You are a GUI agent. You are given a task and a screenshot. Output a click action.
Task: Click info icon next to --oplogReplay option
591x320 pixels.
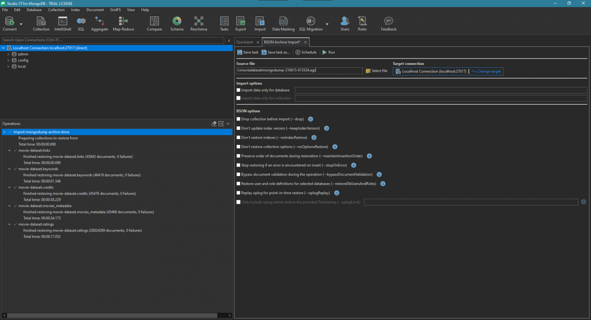coord(337,193)
